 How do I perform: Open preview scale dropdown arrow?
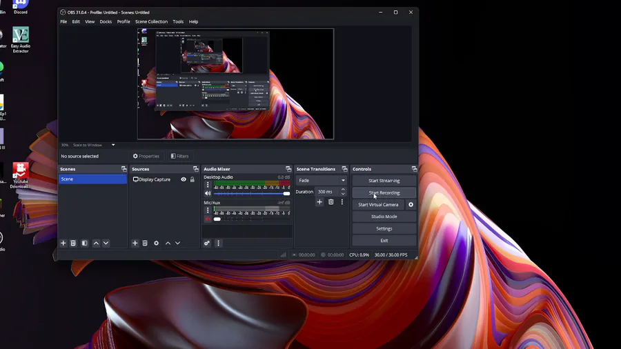coord(113,145)
